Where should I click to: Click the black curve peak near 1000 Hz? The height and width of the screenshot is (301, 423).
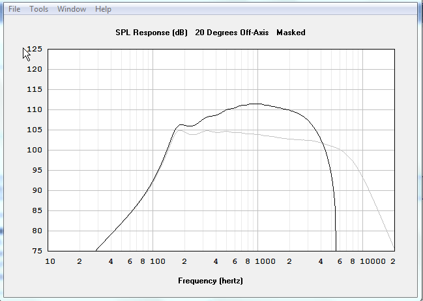point(255,104)
